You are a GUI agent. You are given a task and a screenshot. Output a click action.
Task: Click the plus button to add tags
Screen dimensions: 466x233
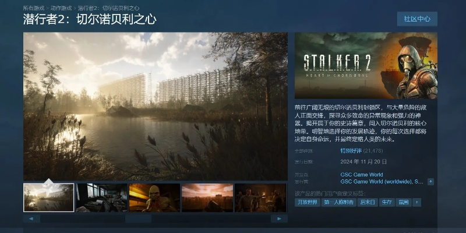coord(416,202)
